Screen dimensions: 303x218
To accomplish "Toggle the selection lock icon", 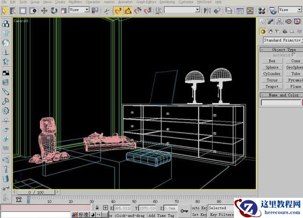I will 97,208.
